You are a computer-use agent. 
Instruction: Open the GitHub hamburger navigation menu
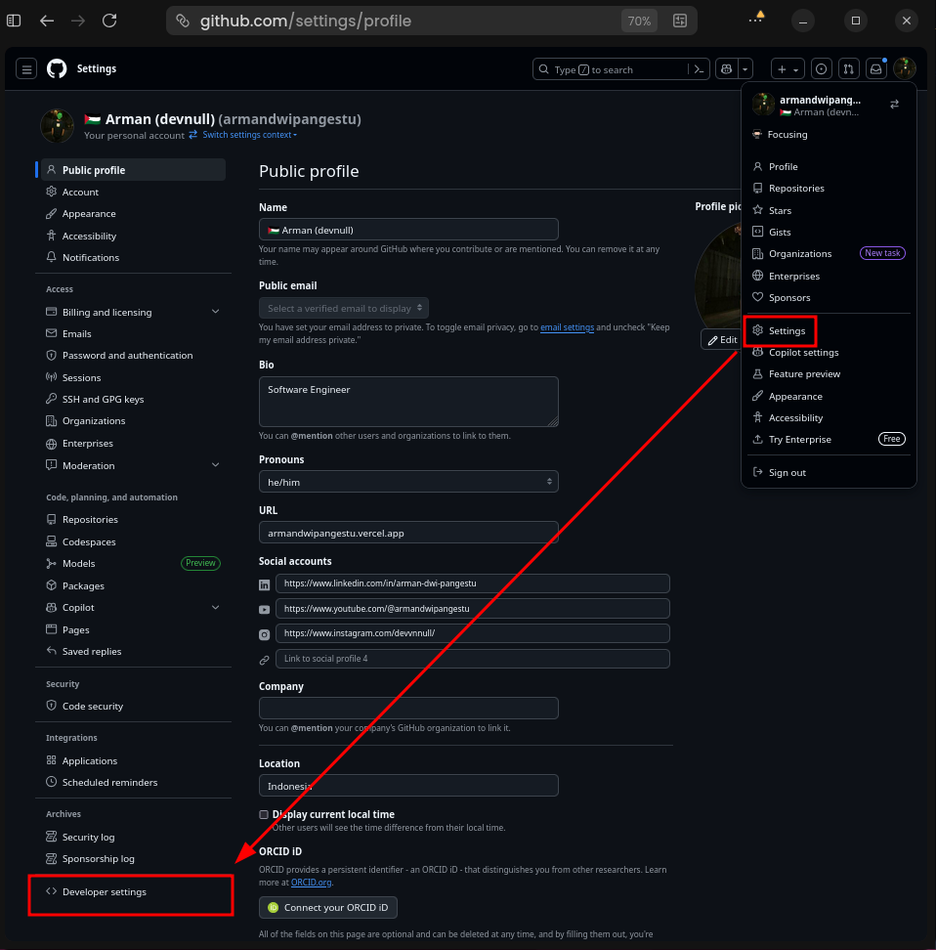(x=27, y=69)
